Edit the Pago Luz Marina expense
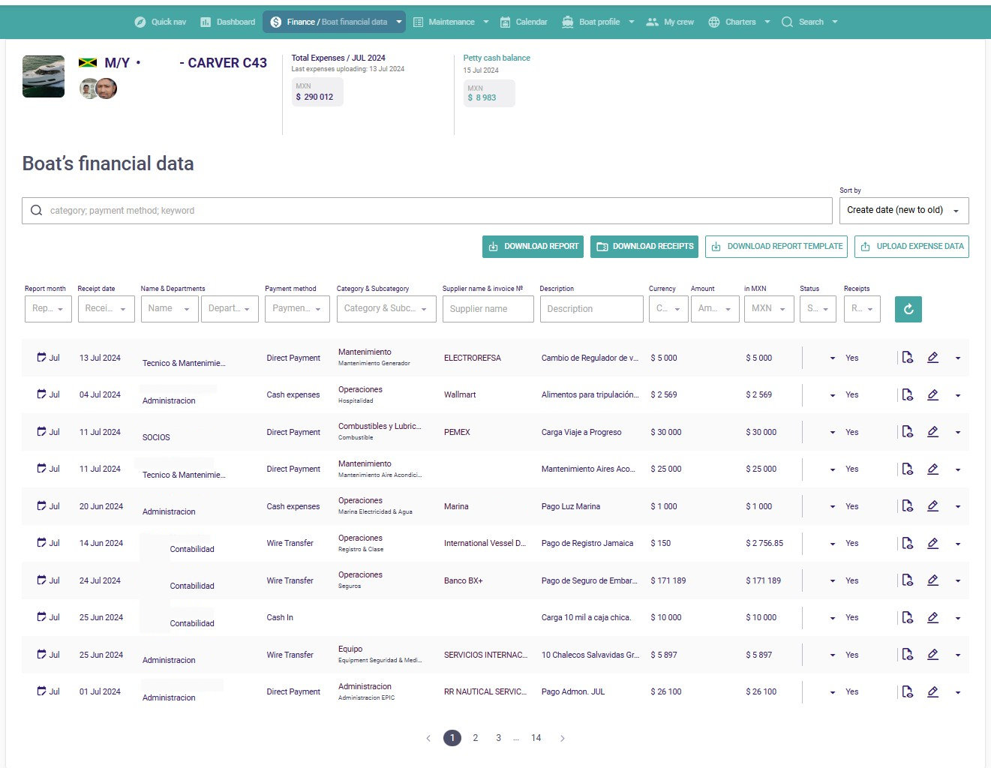The image size is (991, 768). [932, 506]
